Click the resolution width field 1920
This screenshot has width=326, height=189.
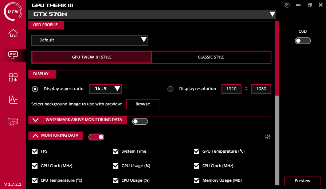pyautogui.click(x=231, y=89)
